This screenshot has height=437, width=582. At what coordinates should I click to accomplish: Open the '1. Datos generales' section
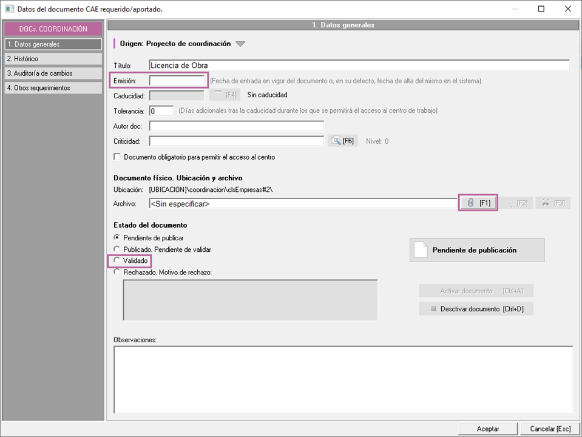coord(53,44)
